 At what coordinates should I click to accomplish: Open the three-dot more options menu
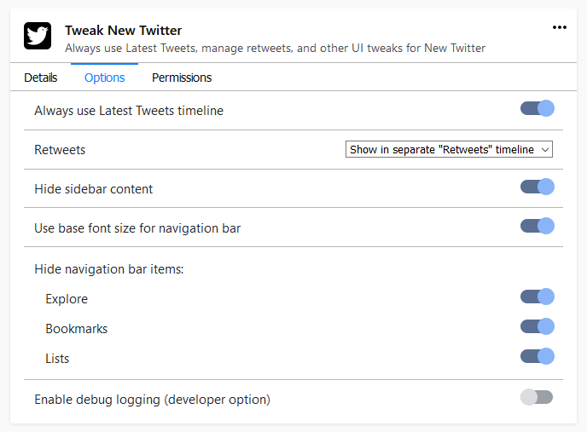[x=560, y=27]
